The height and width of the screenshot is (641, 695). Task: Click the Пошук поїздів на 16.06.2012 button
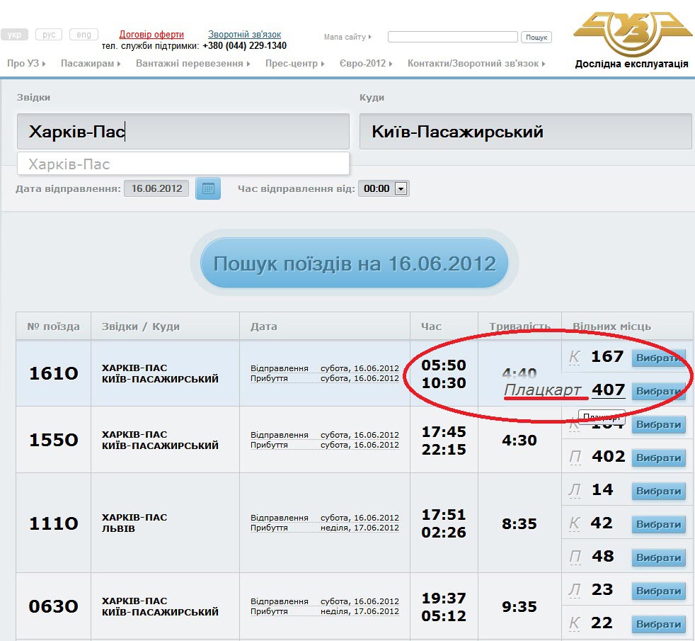click(x=354, y=263)
